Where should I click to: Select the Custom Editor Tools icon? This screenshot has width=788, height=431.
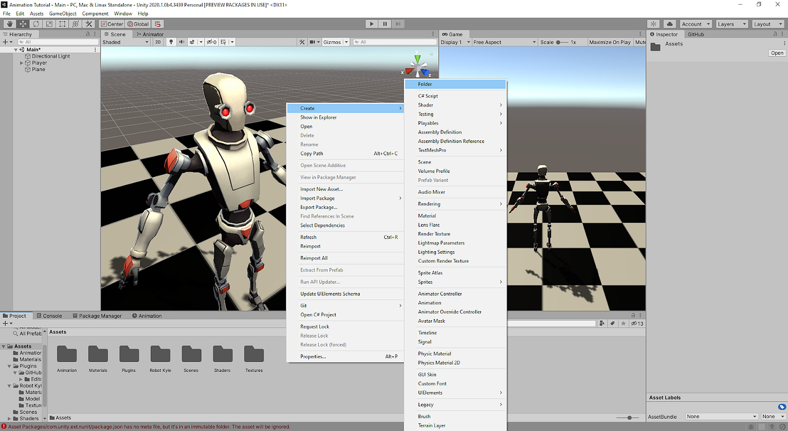click(x=89, y=24)
